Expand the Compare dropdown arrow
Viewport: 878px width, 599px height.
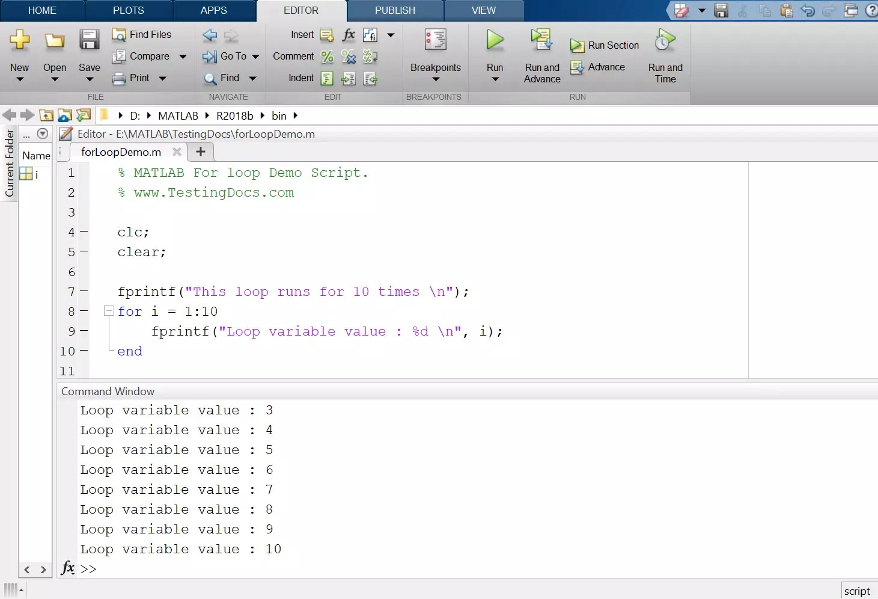[x=183, y=57]
